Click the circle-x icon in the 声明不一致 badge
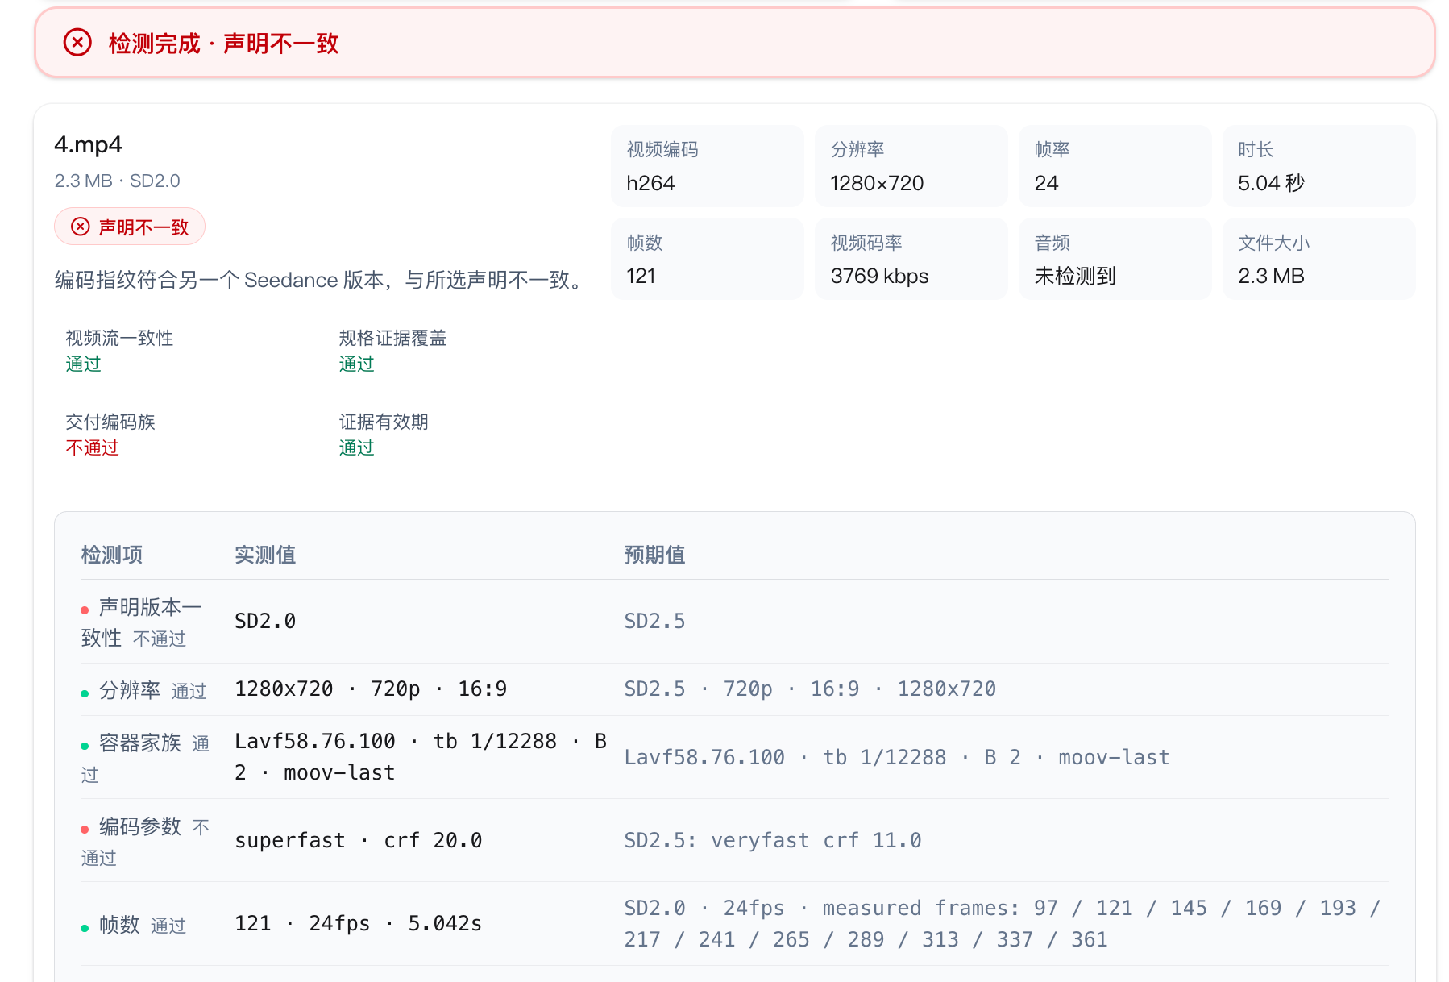 click(81, 227)
